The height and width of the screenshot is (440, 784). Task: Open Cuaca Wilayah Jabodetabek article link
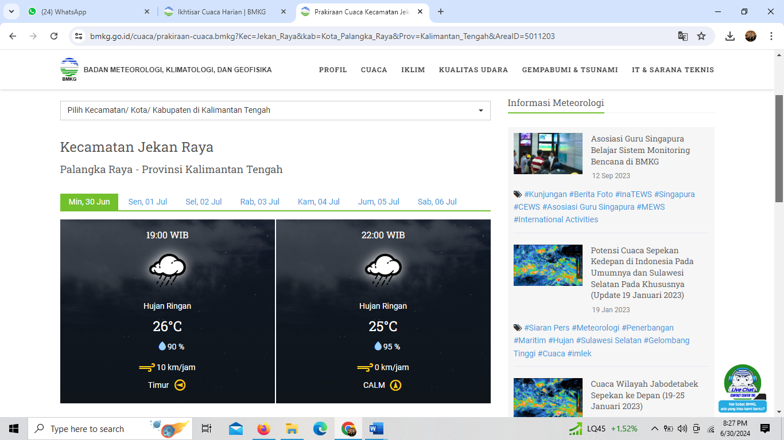[645, 395]
